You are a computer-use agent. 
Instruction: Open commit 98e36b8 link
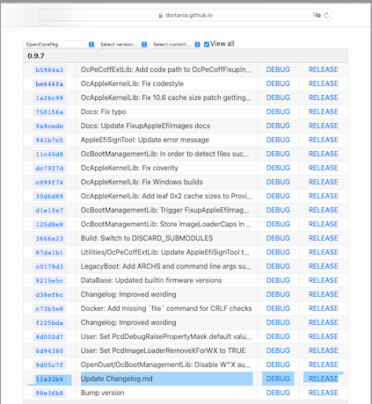49,393
